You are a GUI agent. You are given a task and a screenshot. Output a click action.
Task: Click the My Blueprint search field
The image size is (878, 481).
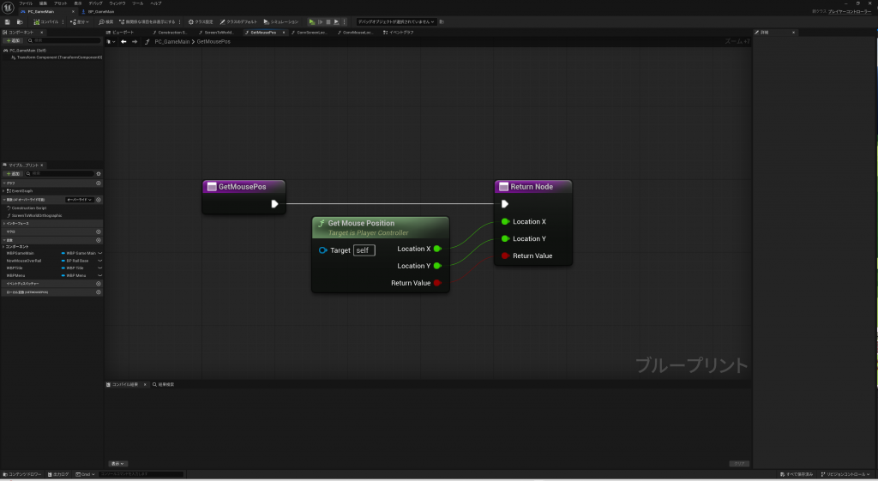pyautogui.click(x=61, y=173)
